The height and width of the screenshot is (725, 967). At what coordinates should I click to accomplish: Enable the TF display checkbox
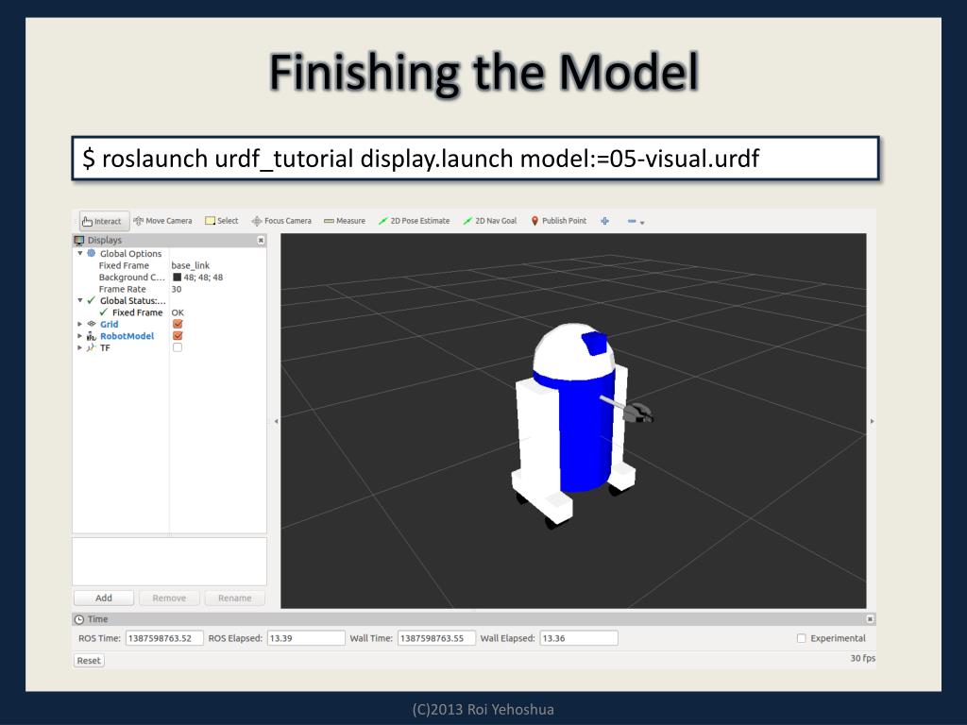click(178, 347)
